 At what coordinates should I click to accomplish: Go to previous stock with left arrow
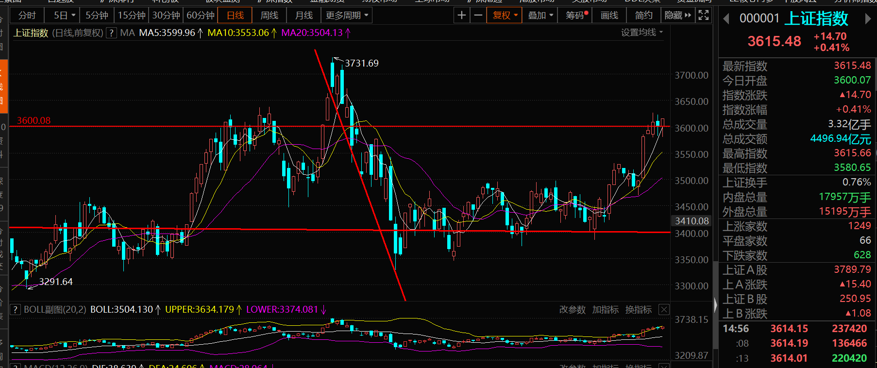726,19
